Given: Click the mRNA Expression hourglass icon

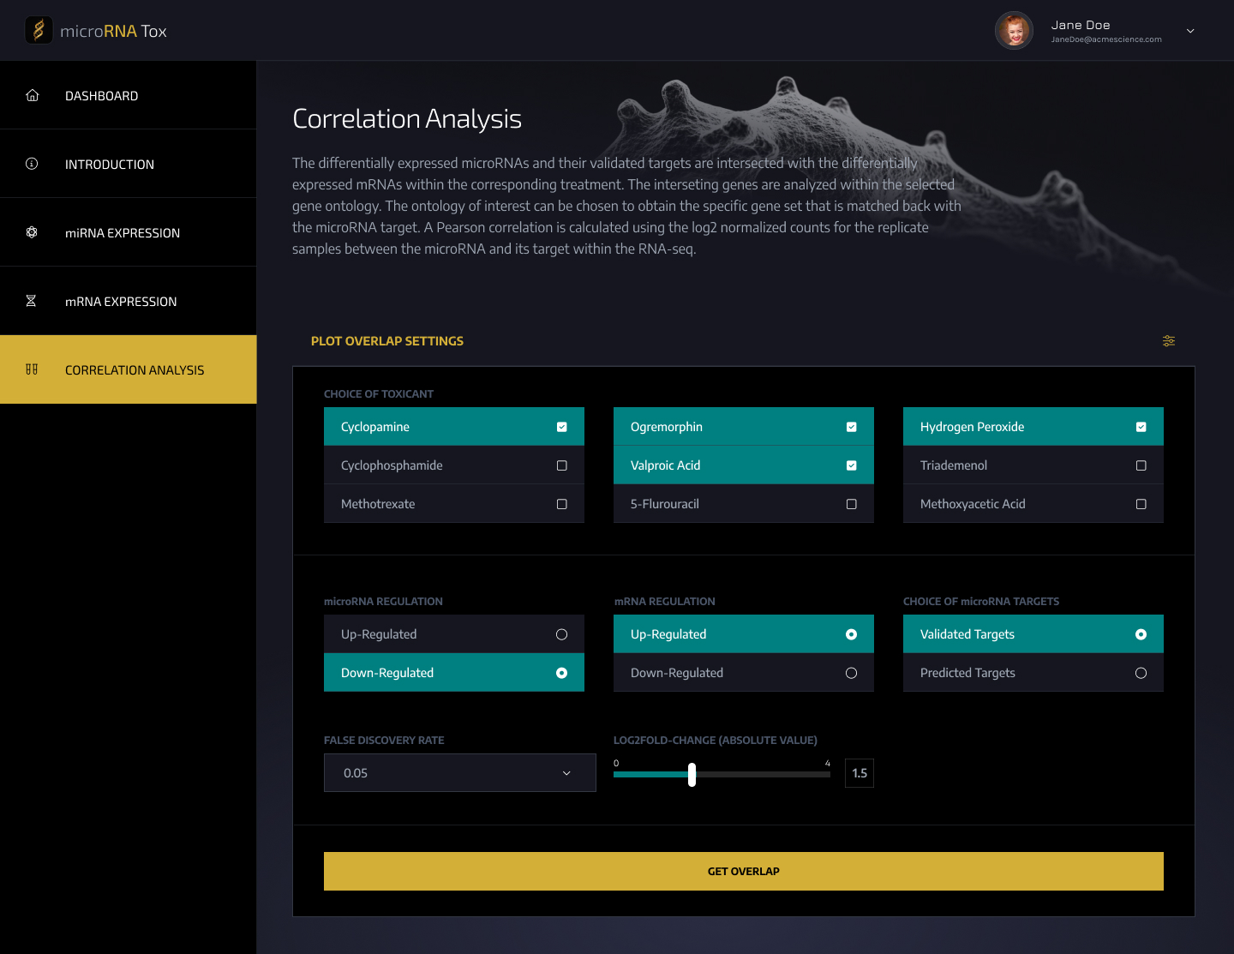Looking at the screenshot, I should click(x=32, y=301).
